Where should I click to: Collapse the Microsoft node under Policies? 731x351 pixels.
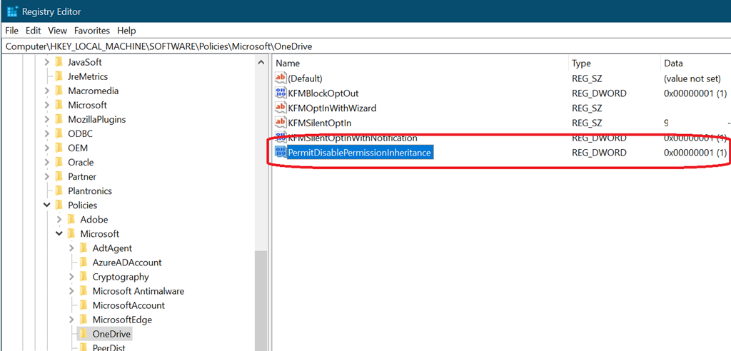tap(59, 234)
